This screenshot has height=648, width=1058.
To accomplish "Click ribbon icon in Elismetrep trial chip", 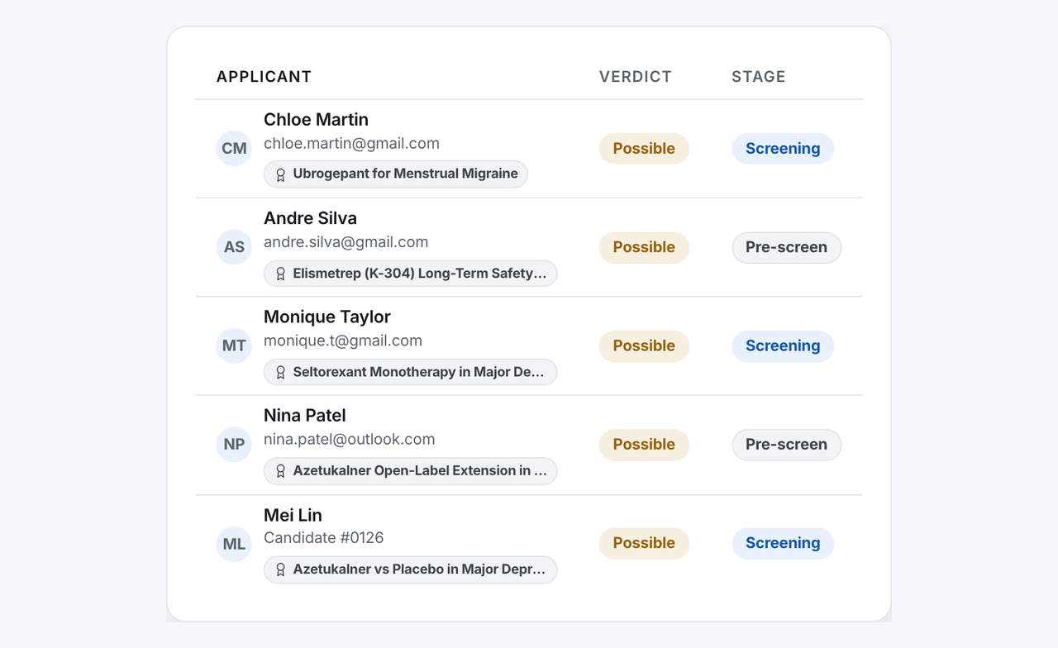I will pyautogui.click(x=280, y=274).
